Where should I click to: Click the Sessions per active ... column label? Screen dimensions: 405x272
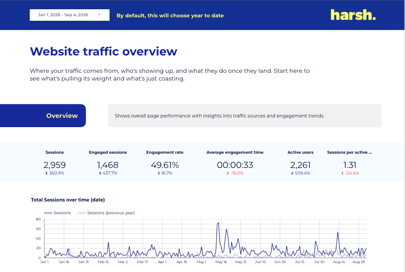(x=349, y=152)
